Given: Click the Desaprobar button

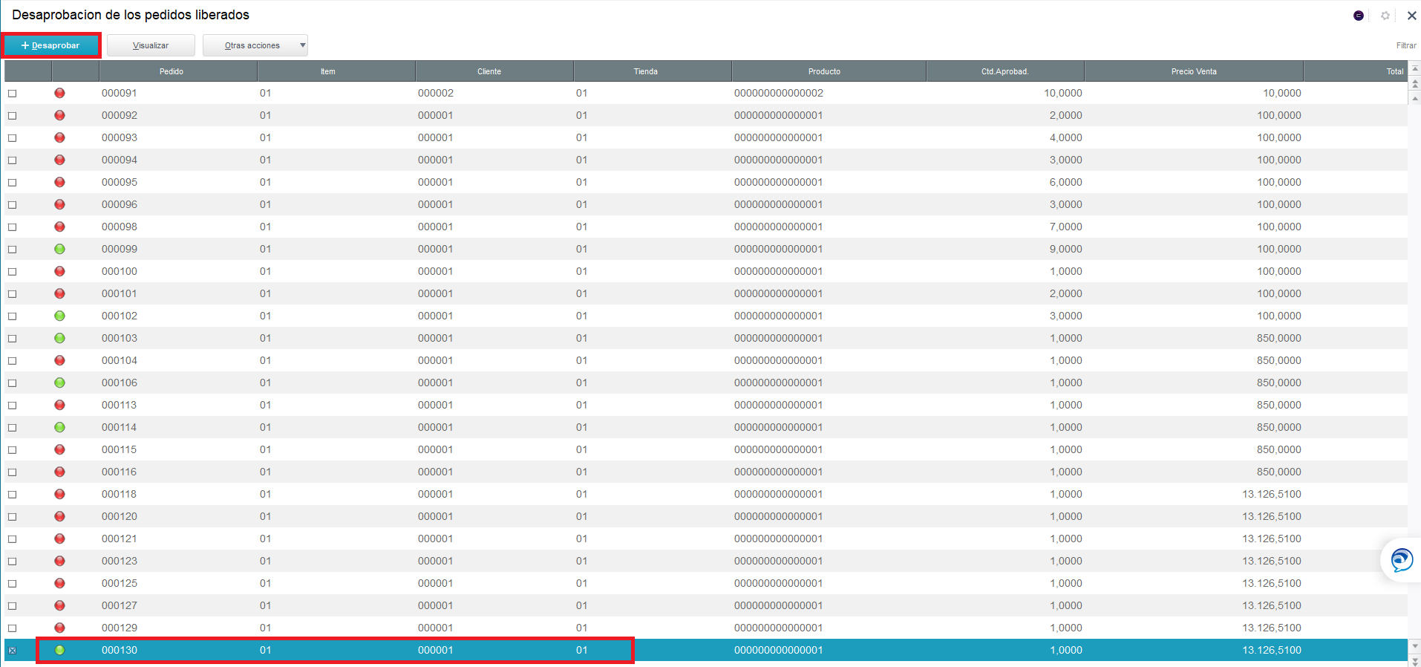Looking at the screenshot, I should 51,45.
